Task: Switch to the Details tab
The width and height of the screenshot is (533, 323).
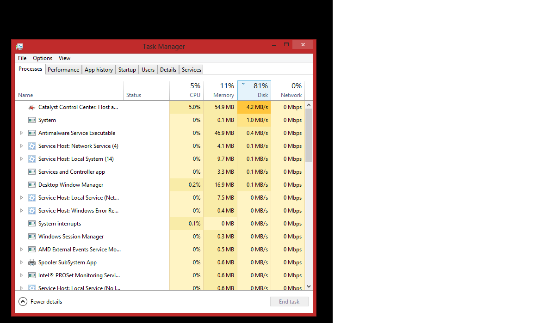Action: (168, 70)
